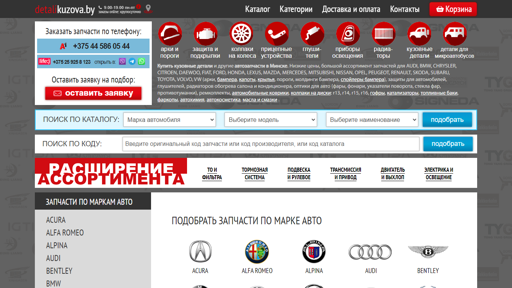Expand the 'Марка автомобиля' dropdown

pos(169,120)
